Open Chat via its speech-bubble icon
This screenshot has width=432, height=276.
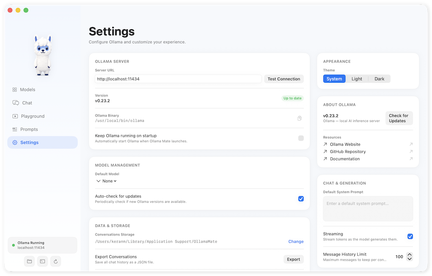click(x=16, y=103)
